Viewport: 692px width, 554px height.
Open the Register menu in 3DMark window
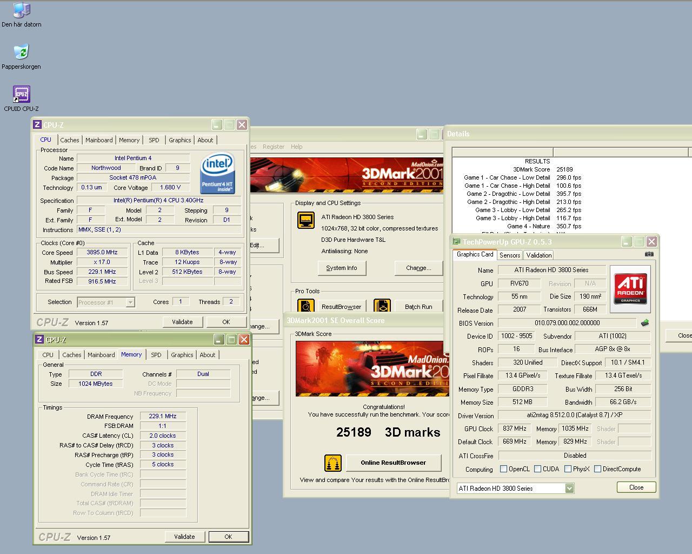click(274, 147)
